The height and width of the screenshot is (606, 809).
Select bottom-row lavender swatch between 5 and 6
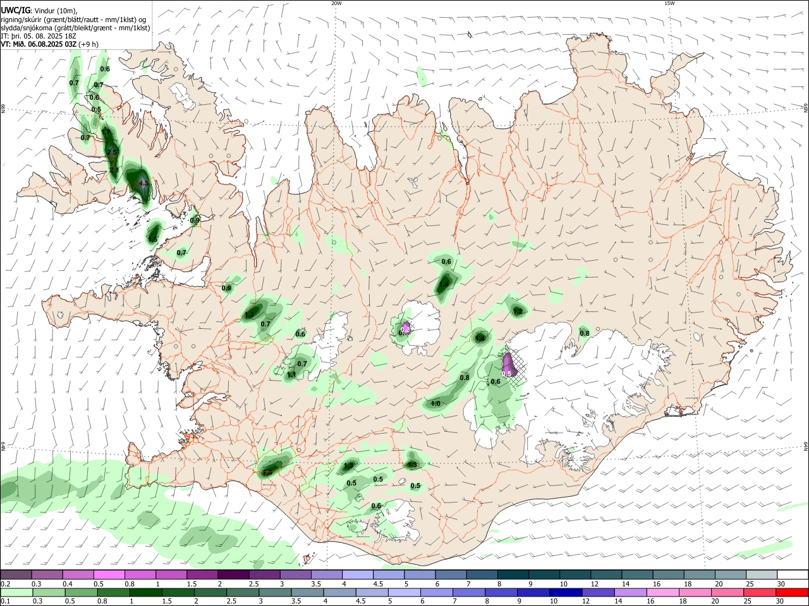click(x=404, y=593)
